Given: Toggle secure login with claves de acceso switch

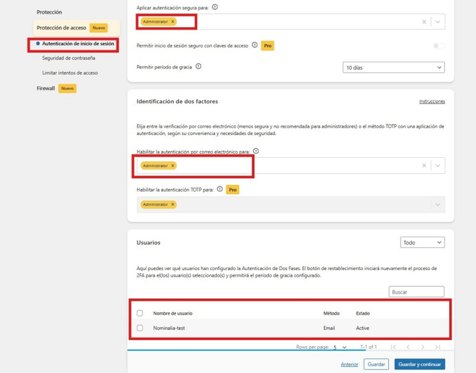Looking at the screenshot, I should [439, 46].
